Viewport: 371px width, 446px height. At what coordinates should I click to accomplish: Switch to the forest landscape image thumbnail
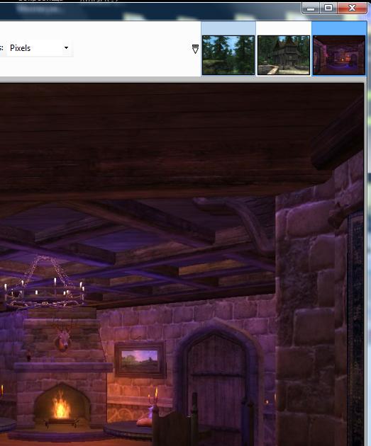point(228,55)
